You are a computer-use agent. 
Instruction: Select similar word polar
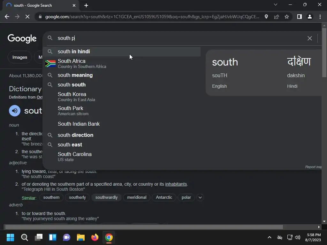point(186,197)
